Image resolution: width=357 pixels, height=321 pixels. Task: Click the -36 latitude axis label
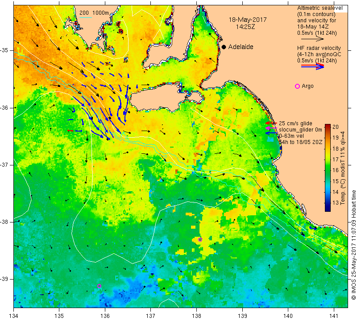point(4,107)
